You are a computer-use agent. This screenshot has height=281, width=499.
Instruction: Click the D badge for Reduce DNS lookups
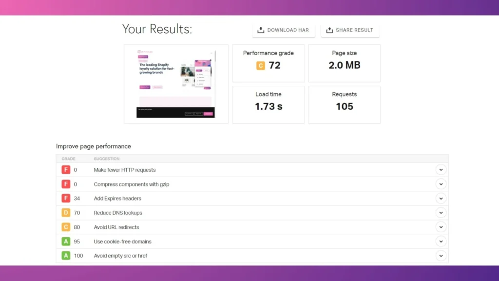(x=66, y=213)
